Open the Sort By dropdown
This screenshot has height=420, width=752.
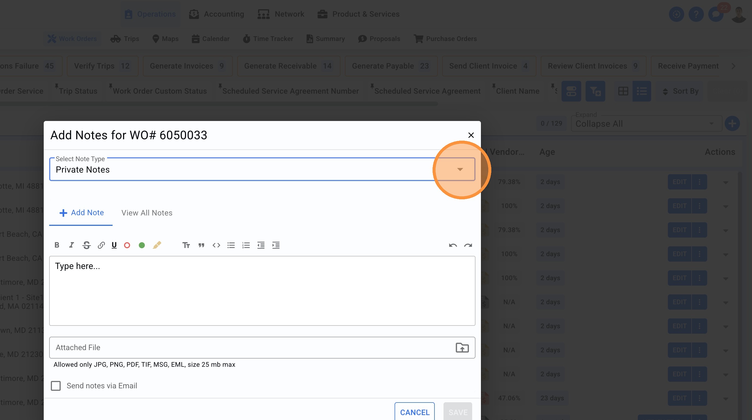click(680, 91)
